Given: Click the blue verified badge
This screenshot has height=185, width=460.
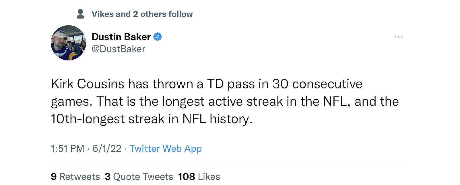Looking at the screenshot, I should pos(158,37).
